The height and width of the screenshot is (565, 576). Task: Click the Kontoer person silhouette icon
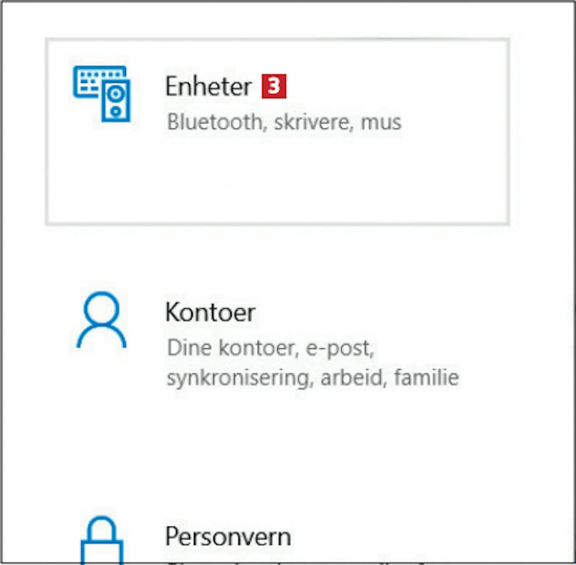point(101,320)
